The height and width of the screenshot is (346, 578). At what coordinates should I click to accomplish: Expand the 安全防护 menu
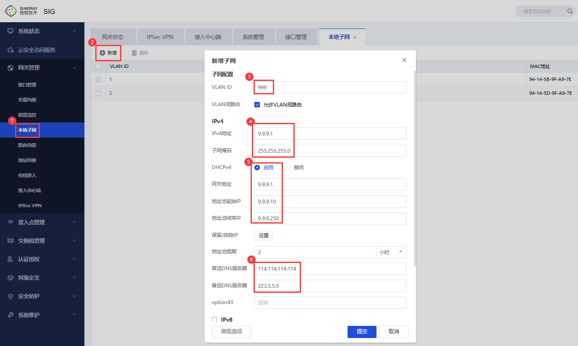(x=74, y=296)
